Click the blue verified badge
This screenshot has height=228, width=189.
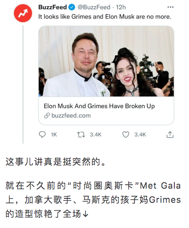[72, 7]
